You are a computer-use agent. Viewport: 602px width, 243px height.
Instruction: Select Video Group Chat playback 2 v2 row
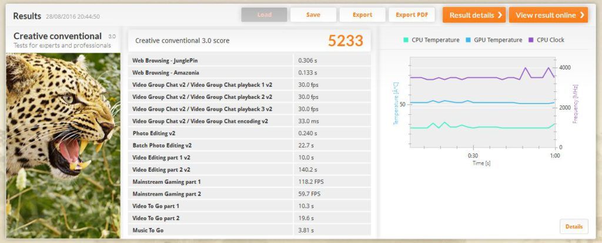(x=249, y=97)
